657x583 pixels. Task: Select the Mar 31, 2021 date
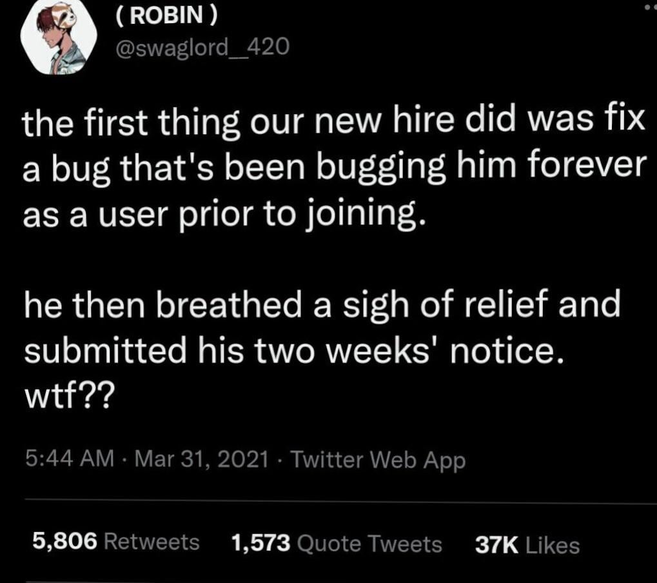pos(202,459)
